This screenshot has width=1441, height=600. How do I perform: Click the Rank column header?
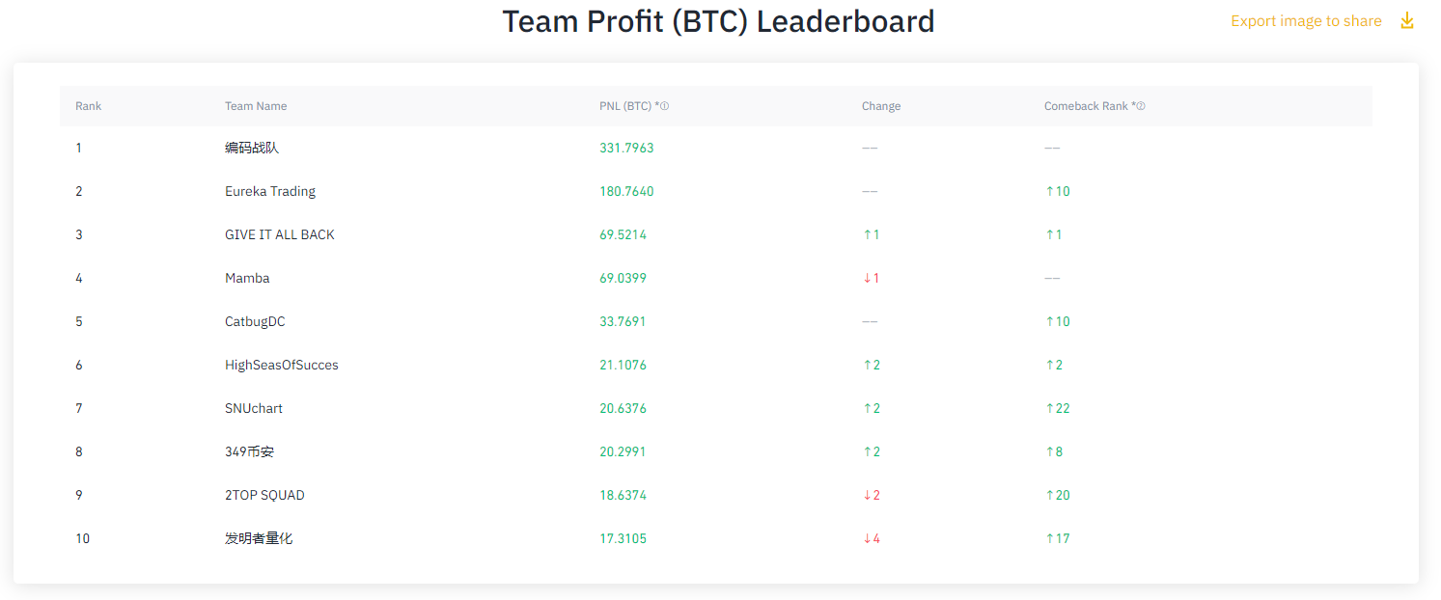88,106
